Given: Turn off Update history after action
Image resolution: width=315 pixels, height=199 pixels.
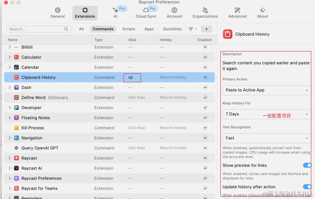Looking at the screenshot, I should click(307, 187).
